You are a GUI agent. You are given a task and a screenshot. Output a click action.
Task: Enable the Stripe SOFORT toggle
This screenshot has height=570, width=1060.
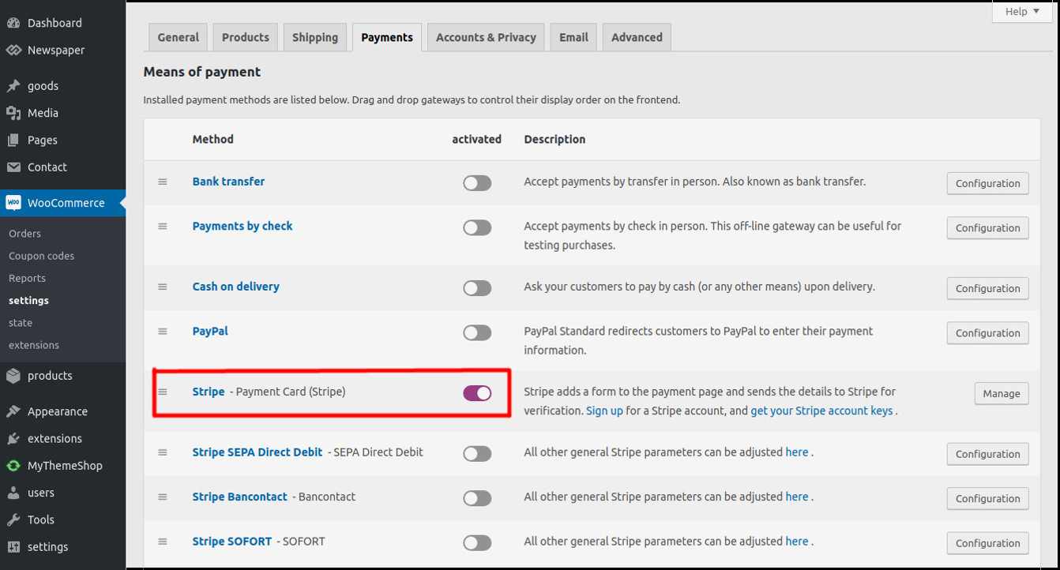[477, 542]
